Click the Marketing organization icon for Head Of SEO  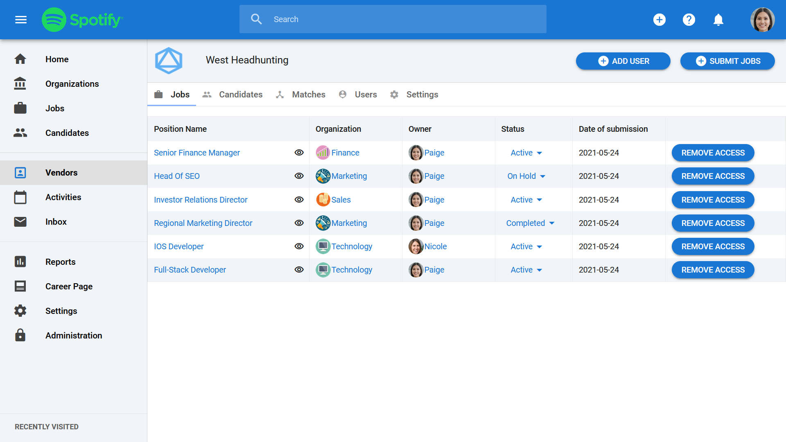323,176
